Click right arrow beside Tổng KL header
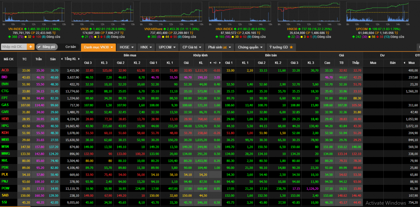Viewport: 420px width, 207px height. tap(79, 59)
